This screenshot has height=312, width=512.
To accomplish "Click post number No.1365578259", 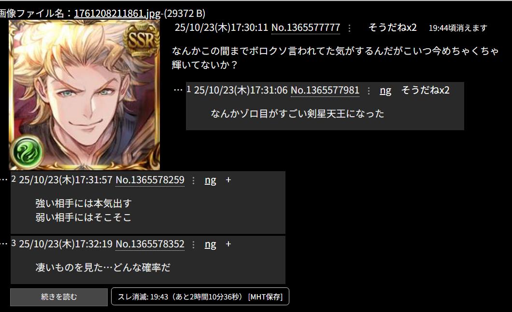I will coord(150,180).
